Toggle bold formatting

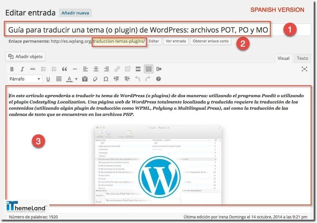point(12,69)
